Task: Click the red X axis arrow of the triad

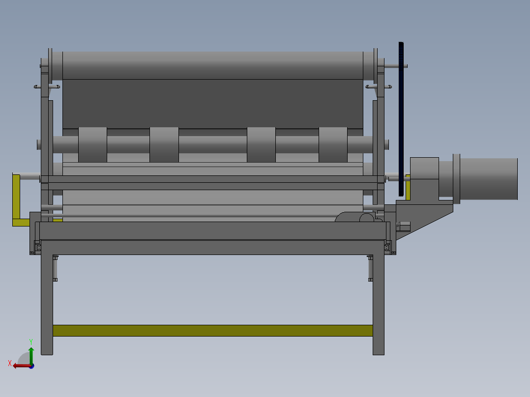Action: pos(19,366)
